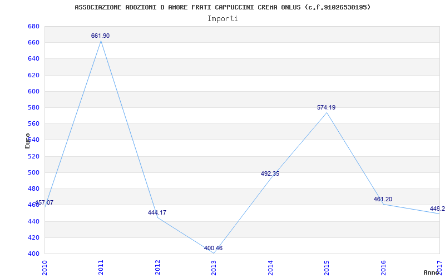This screenshot has height=278, width=445.
Task: Click the 440 y-axis value
Action: click(x=33, y=221)
